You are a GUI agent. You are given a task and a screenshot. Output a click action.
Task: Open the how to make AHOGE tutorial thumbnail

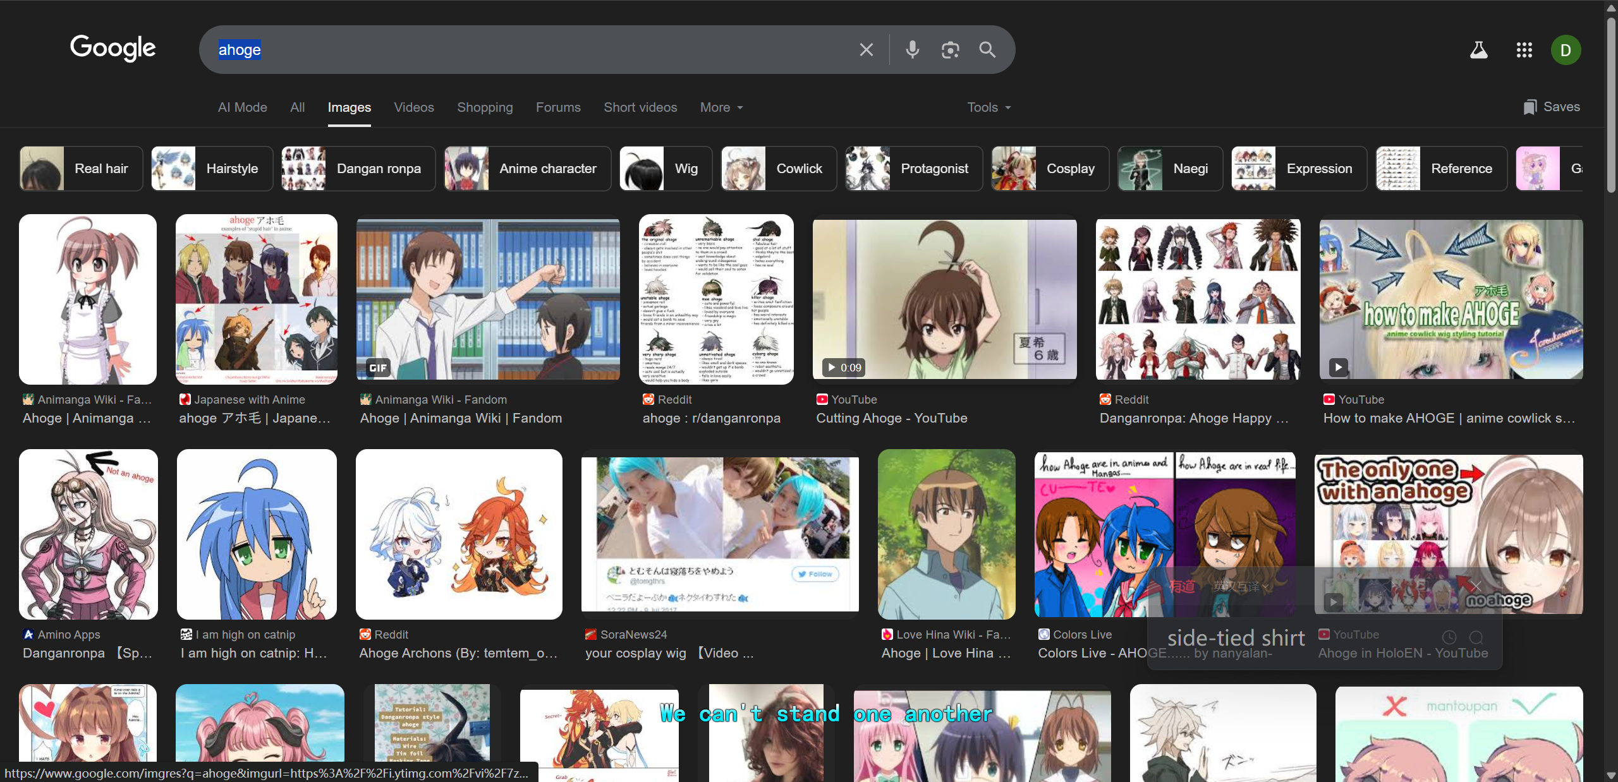pos(1451,299)
